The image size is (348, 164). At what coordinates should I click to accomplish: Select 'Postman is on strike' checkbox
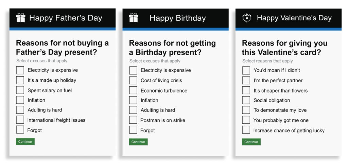[x=133, y=120]
